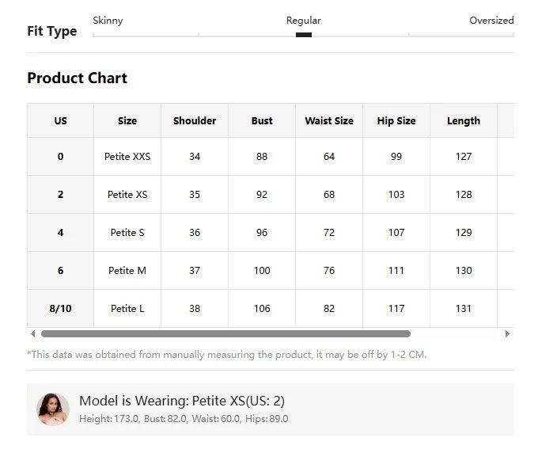Click the model height and measurements line
The image size is (538, 449).
coord(184,419)
